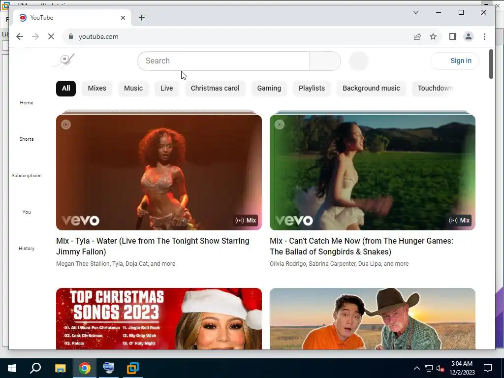Viewport: 504px width, 378px height.
Task: Click the YouTube search field
Action: coord(224,61)
